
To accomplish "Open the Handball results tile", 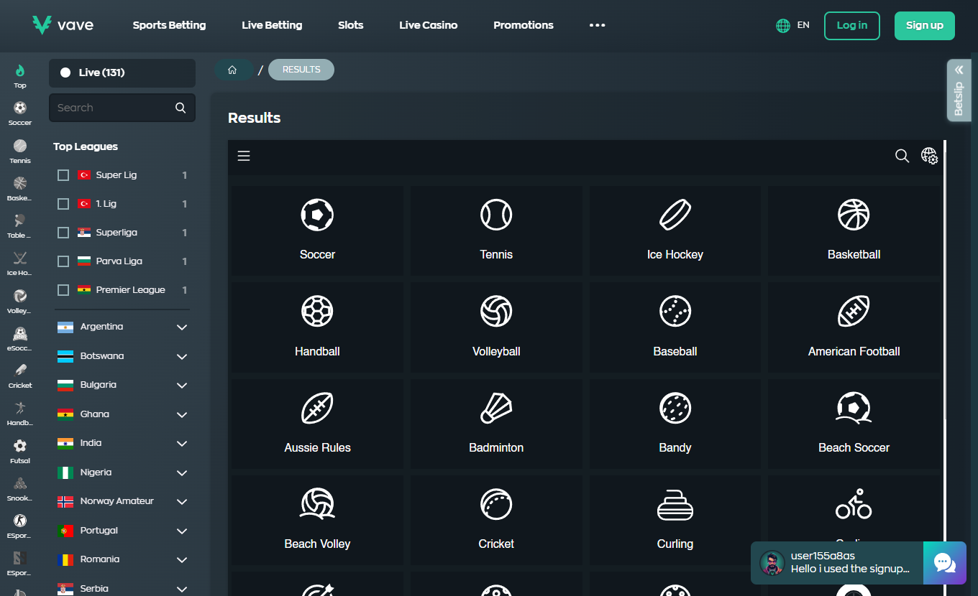I will (317, 327).
